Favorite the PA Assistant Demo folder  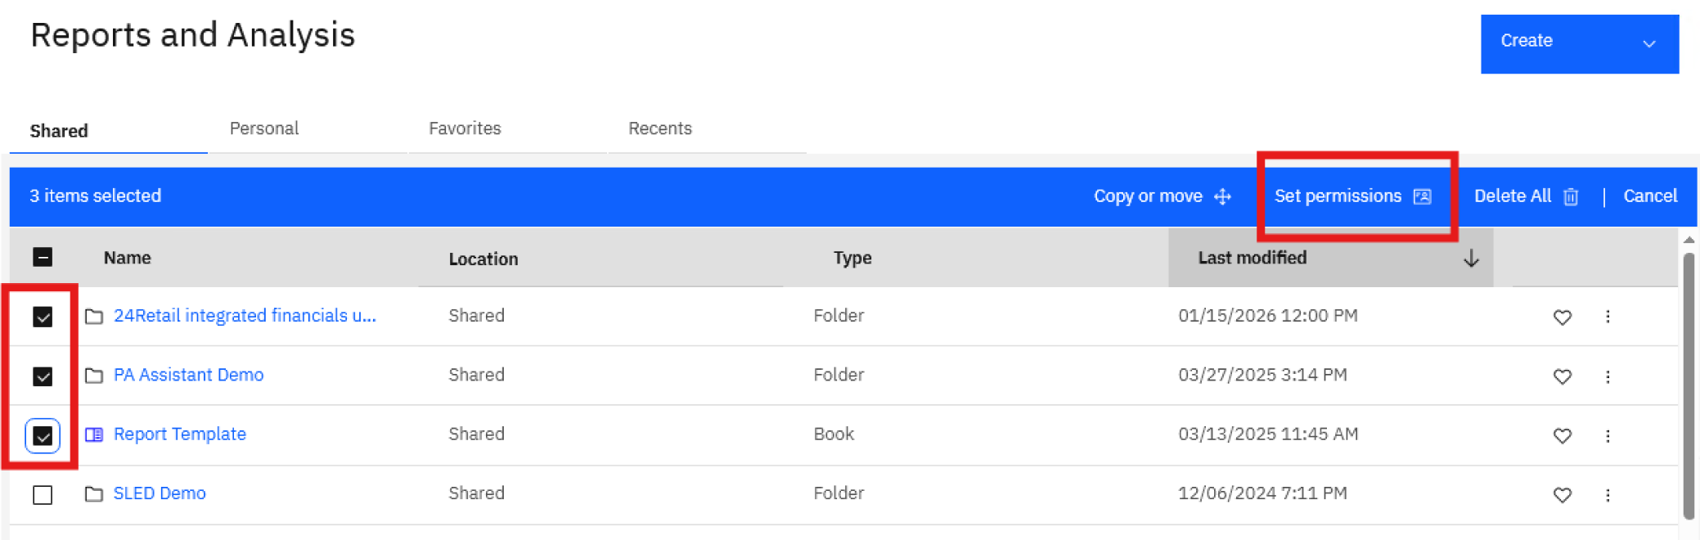(1562, 376)
